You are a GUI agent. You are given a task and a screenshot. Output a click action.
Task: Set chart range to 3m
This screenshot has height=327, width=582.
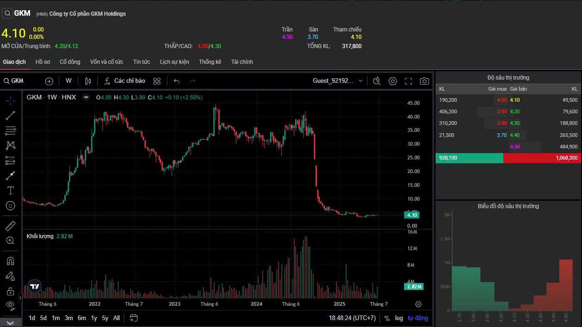click(69, 318)
